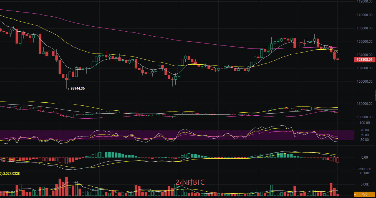Image resolution: width=376 pixels, height=198 pixels.
Task: Click the 30.00 RSI oversold level label
Action: (x=364, y=140)
